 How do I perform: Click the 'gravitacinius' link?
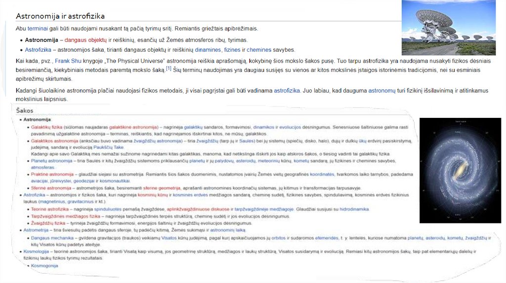[x=81, y=202]
